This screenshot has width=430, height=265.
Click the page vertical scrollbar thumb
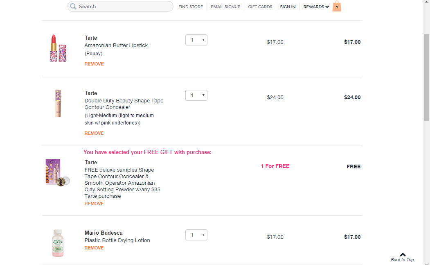coord(426,77)
